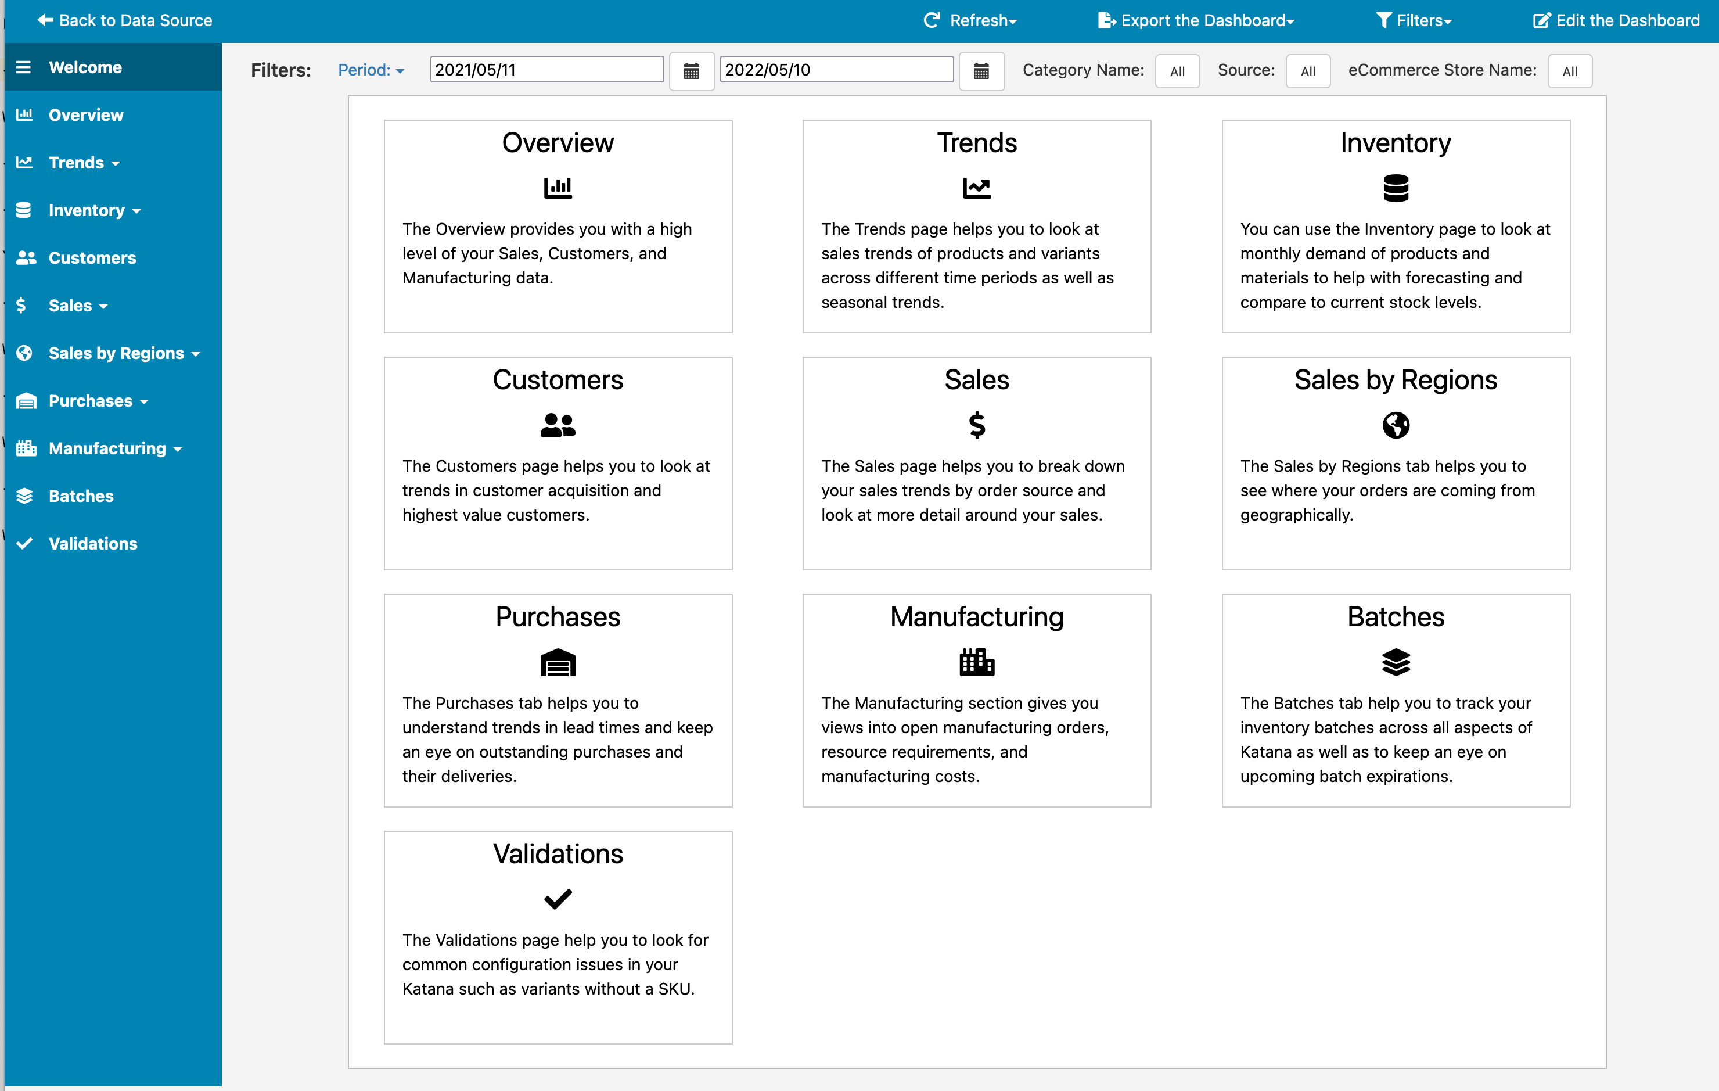Click the Customers people icon in sidebar

[x=26, y=257]
